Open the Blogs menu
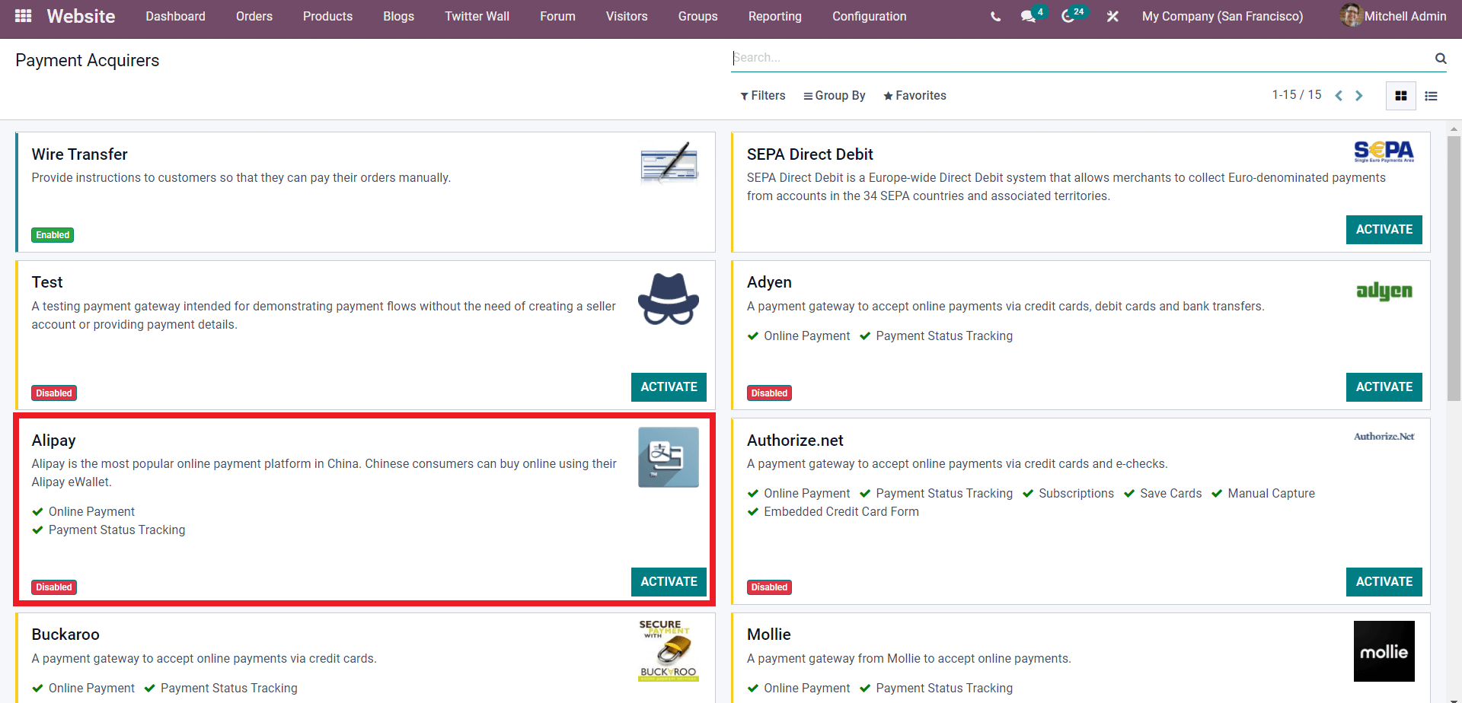Viewport: 1462px width, 703px height. (398, 16)
